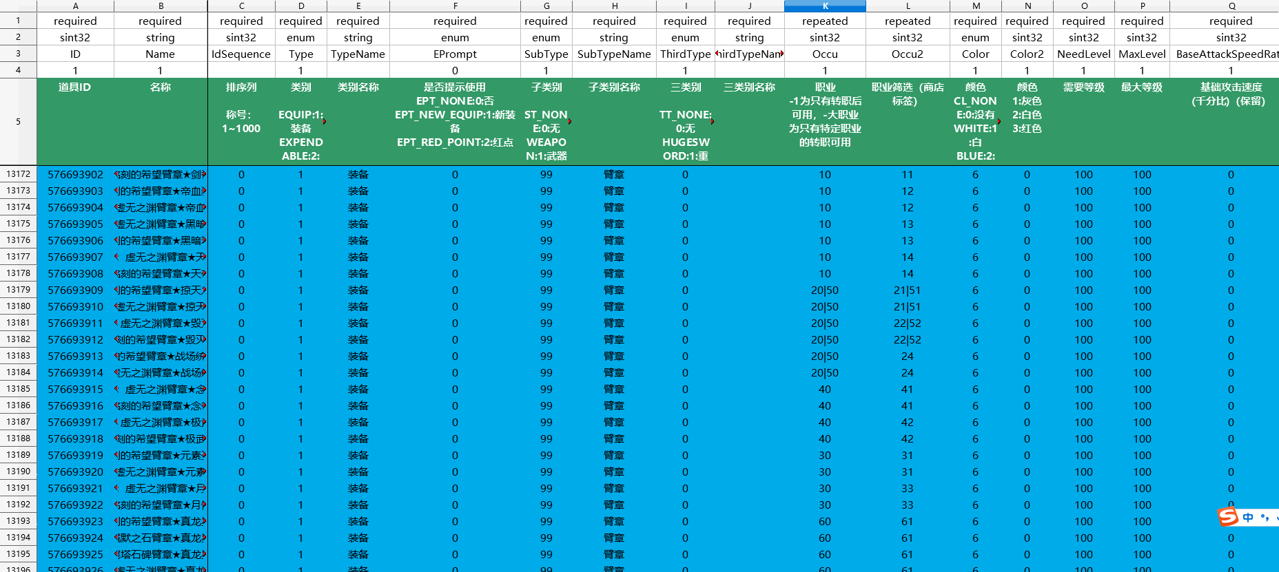Click the 'sint32' cell under column A

(75, 38)
